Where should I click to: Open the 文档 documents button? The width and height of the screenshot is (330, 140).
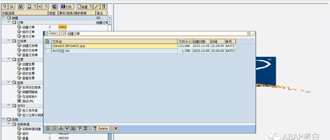(x=67, y=7)
